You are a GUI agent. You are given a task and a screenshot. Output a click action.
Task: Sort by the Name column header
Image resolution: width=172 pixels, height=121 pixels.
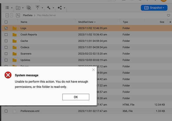coord(24,22)
